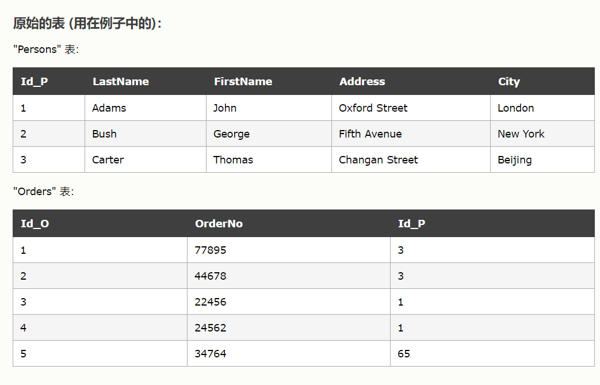600x385 pixels.
Task: Select order number 77895 cell
Action: pyautogui.click(x=211, y=250)
